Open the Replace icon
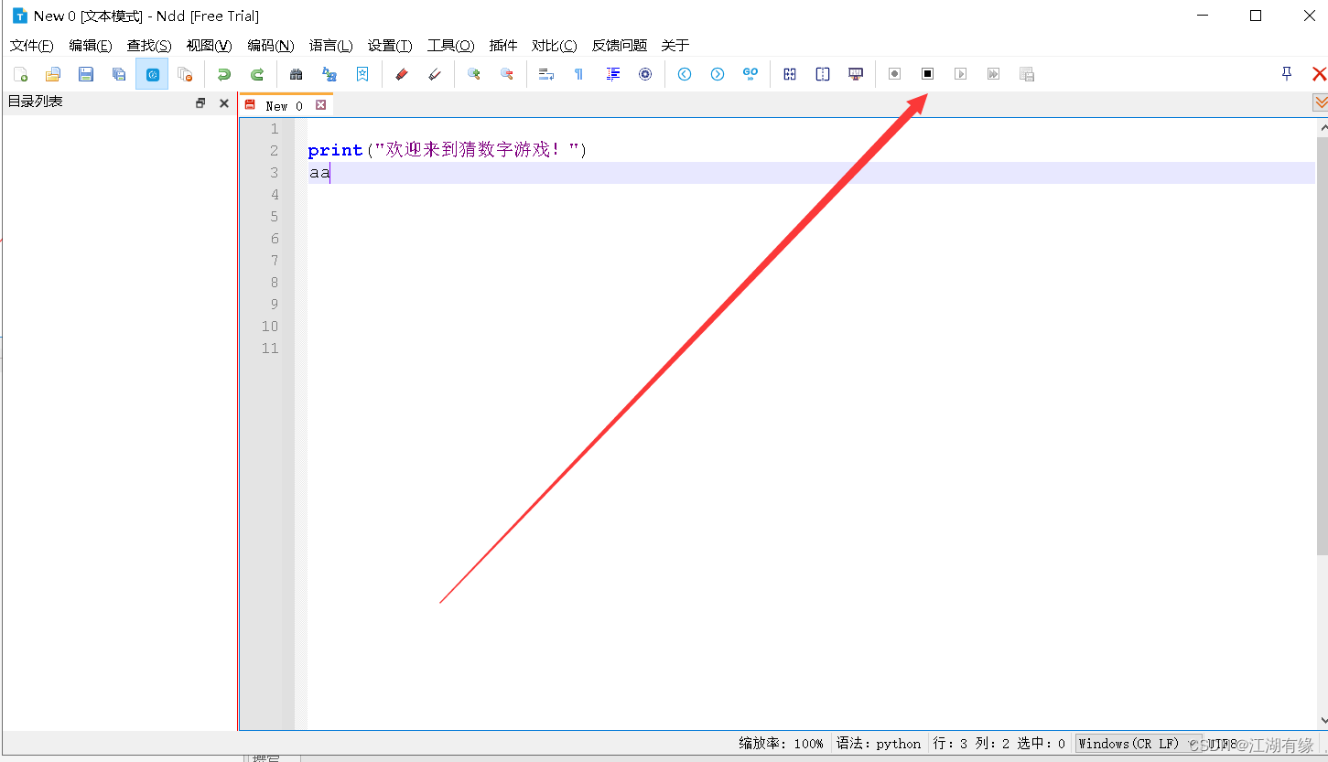The width and height of the screenshot is (1328, 762). (329, 74)
